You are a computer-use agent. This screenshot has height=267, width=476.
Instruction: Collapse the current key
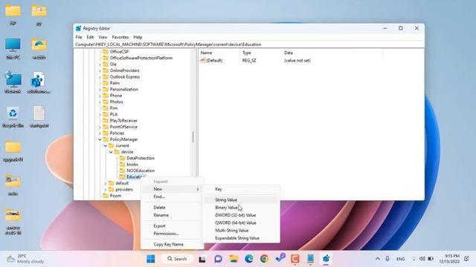tap(106, 145)
